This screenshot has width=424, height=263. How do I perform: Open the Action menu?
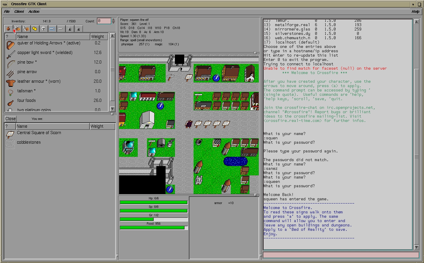[x=34, y=12]
